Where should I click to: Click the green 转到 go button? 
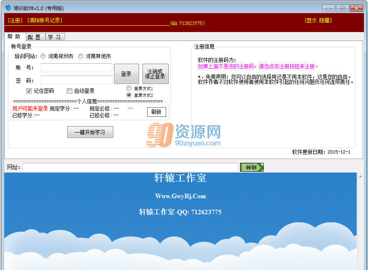click(252, 167)
